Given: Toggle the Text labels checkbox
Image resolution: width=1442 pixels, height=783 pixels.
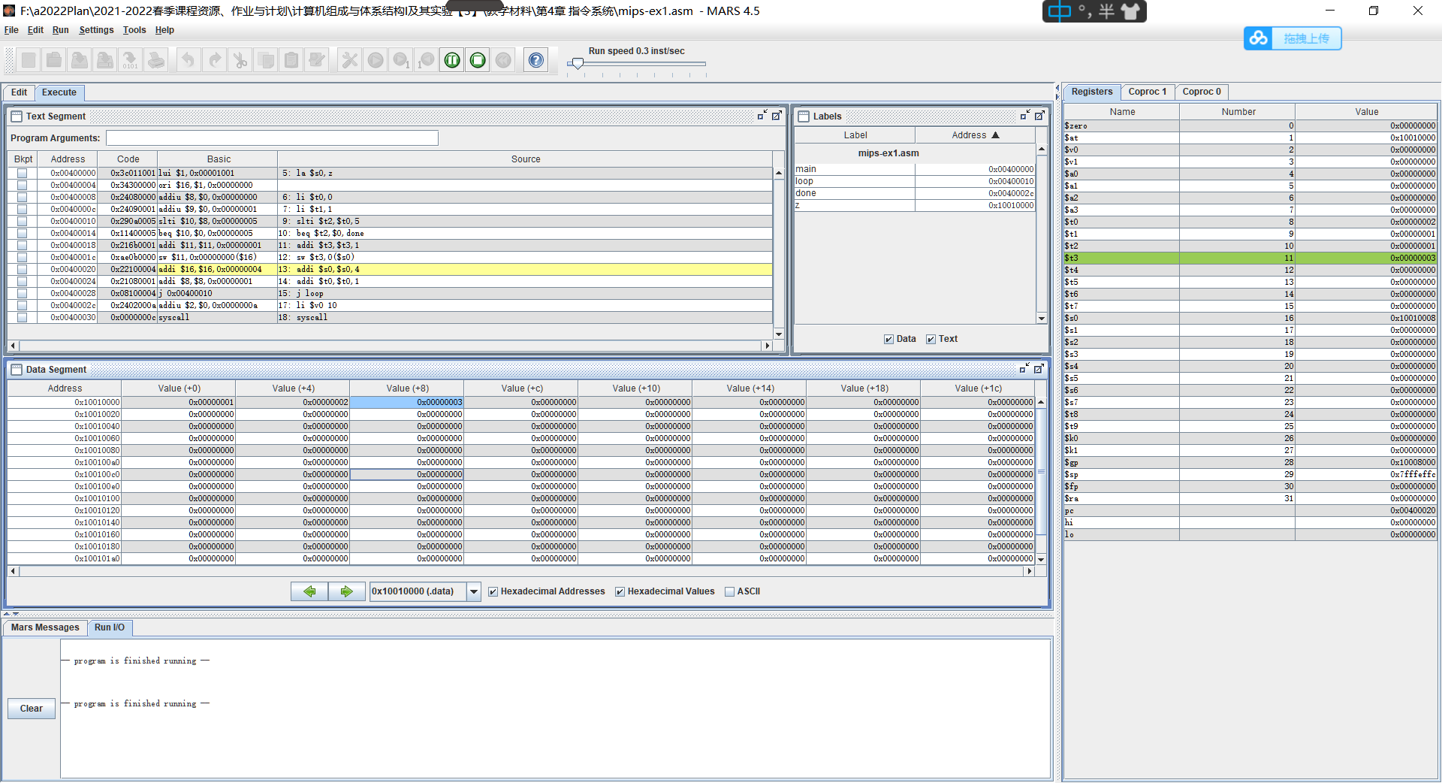Looking at the screenshot, I should click(931, 339).
